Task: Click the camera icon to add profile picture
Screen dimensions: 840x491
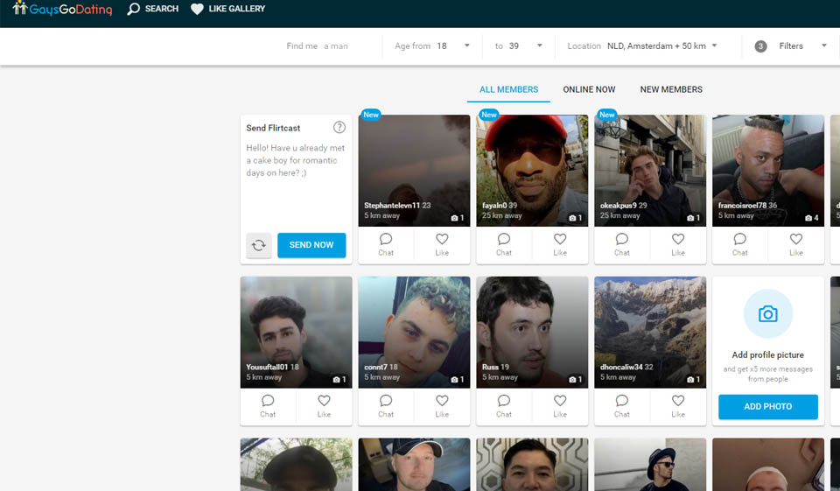Action: coord(767,314)
